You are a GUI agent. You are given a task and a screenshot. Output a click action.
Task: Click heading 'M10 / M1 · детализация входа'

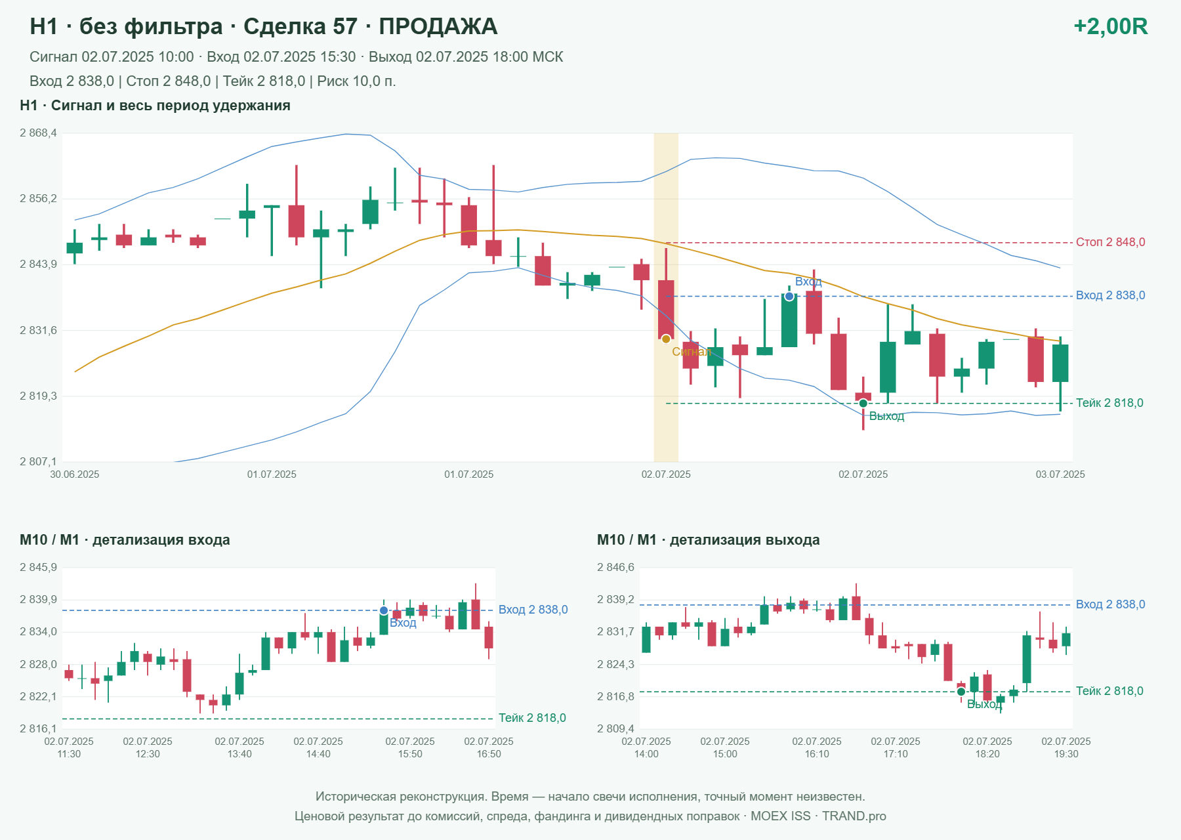point(125,540)
